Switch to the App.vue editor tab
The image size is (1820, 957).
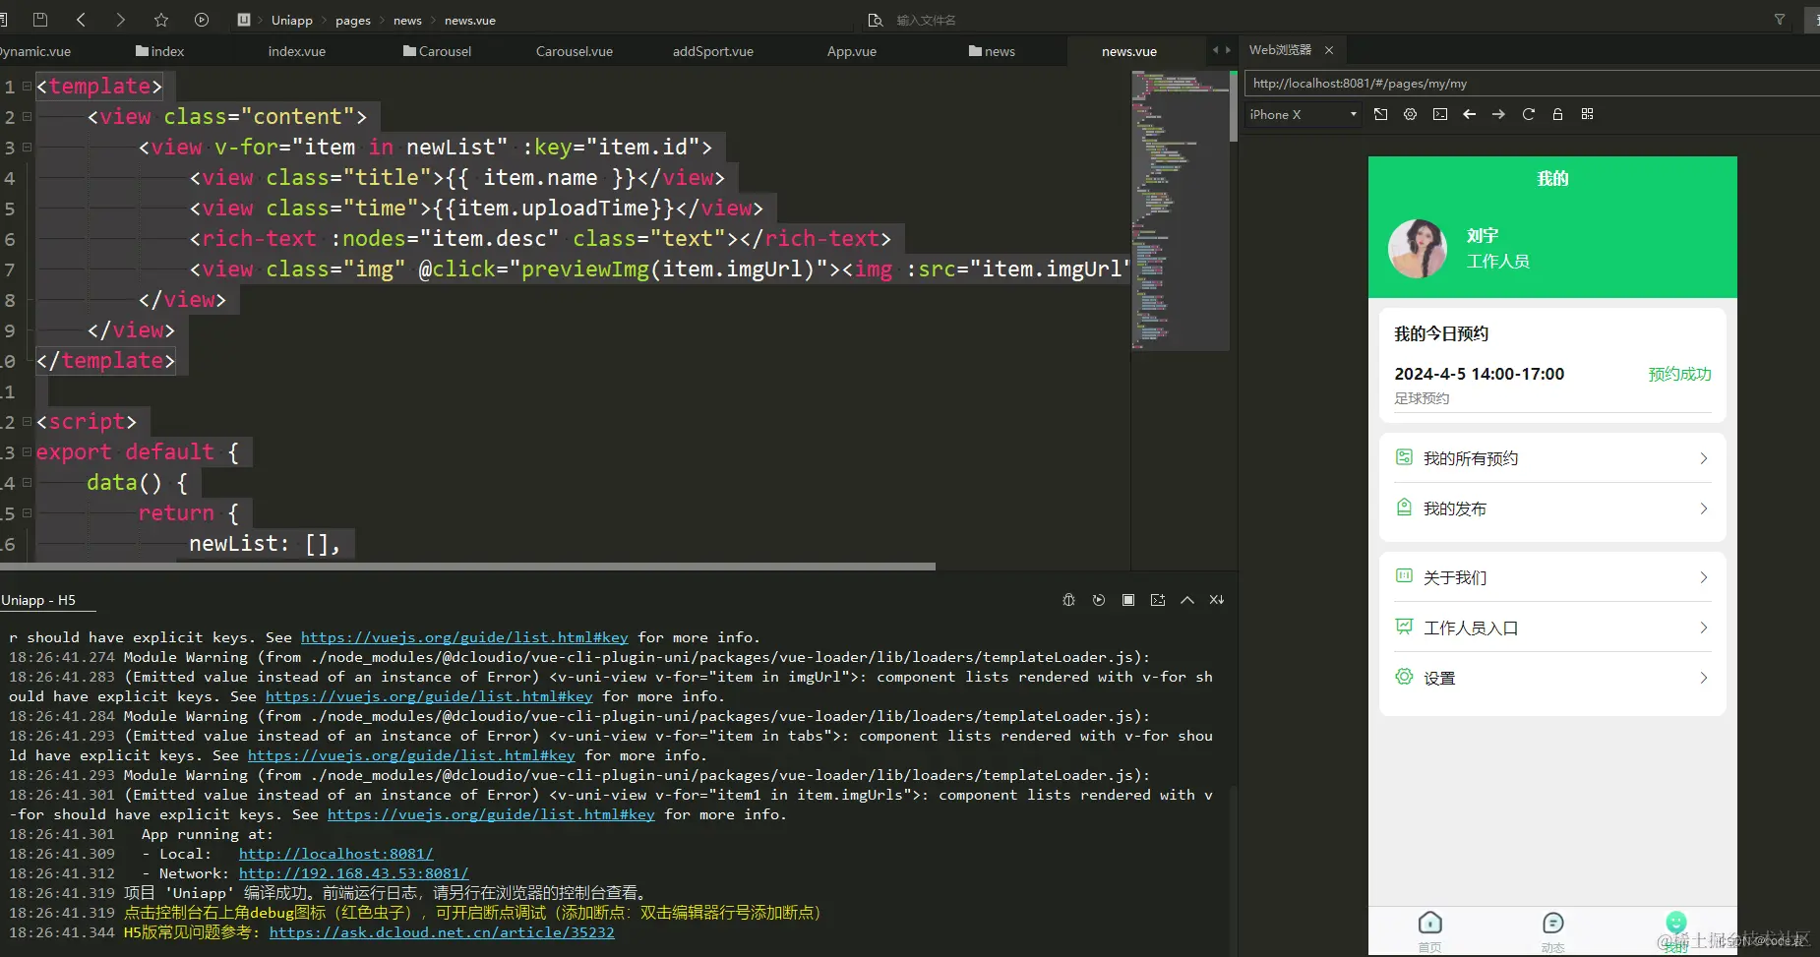click(851, 51)
